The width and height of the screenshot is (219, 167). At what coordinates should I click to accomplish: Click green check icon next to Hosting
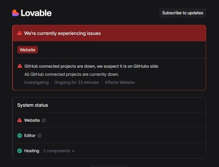pos(20,151)
